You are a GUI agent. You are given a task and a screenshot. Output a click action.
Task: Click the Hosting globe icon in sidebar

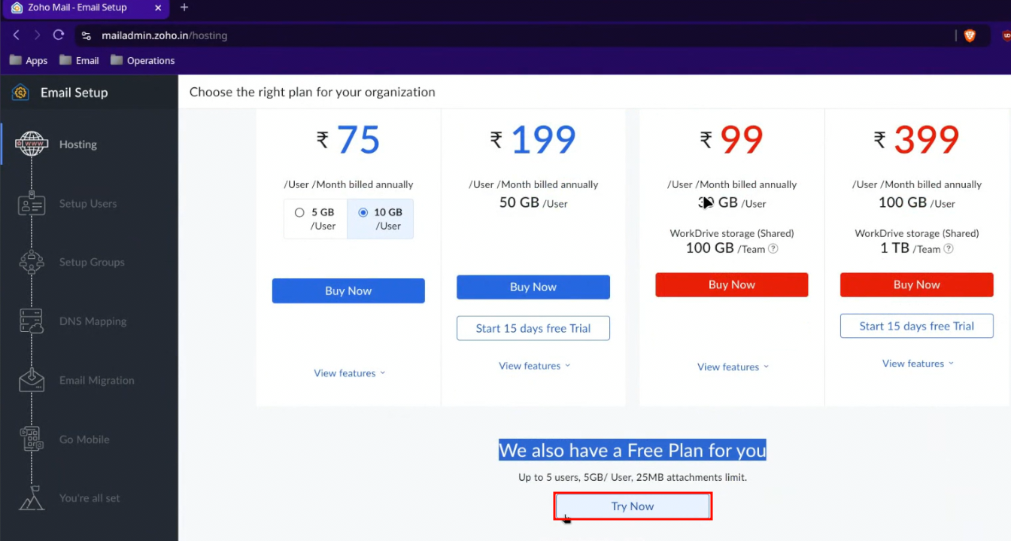pyautogui.click(x=32, y=144)
